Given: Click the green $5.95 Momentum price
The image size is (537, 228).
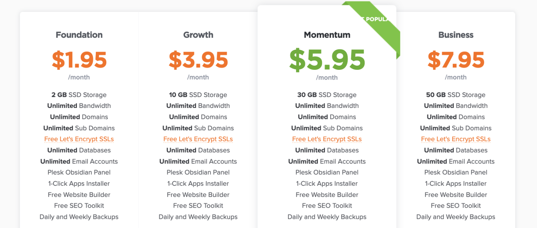Looking at the screenshot, I should coord(327,60).
